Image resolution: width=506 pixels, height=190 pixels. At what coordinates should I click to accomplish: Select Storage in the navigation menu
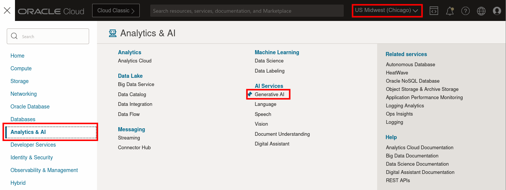coord(19,81)
